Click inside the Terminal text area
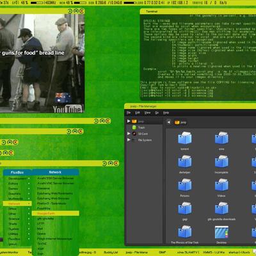Viewport: 256px width, 256px height. (x=198, y=56)
